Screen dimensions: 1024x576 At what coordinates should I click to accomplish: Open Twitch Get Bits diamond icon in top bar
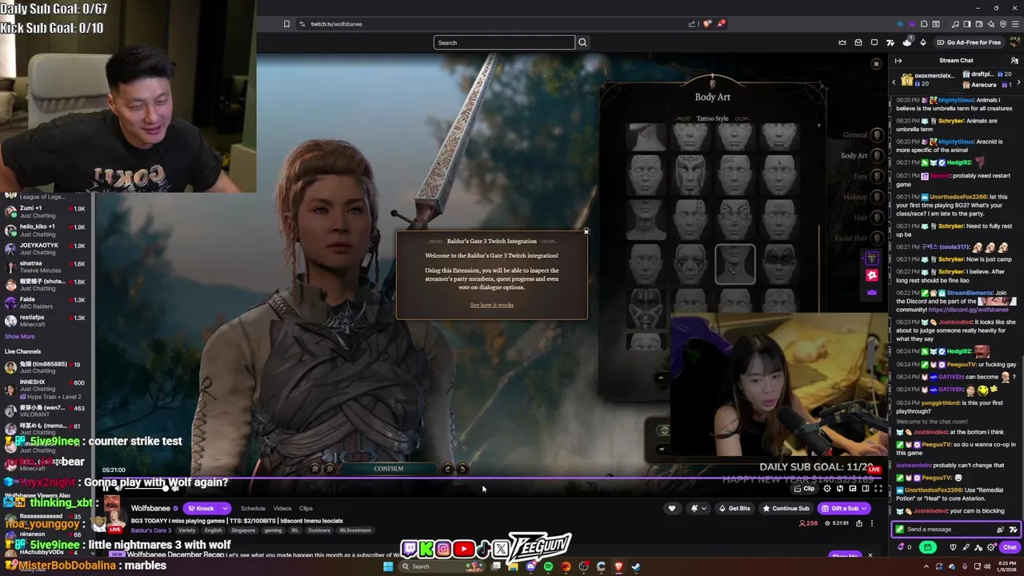click(922, 42)
